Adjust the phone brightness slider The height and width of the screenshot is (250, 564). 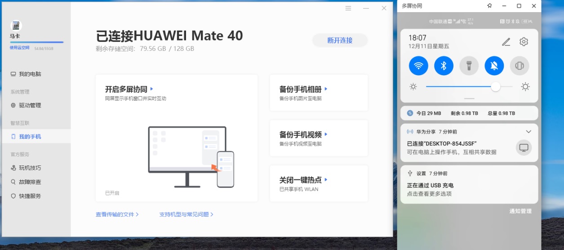pyautogui.click(x=469, y=87)
